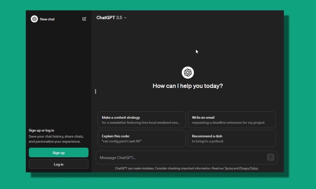
Task: Open the Terms link
Action: [x=228, y=169]
